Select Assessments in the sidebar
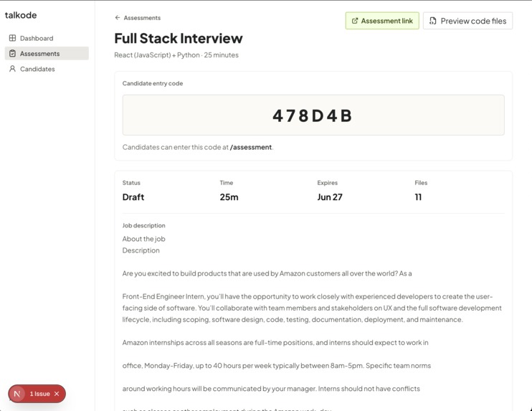The width and height of the screenshot is (532, 411). (47, 53)
